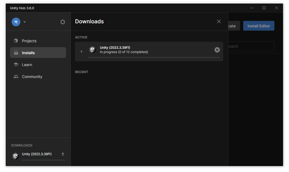Open the Learn section
This screenshot has height=172, width=289.
click(38, 65)
